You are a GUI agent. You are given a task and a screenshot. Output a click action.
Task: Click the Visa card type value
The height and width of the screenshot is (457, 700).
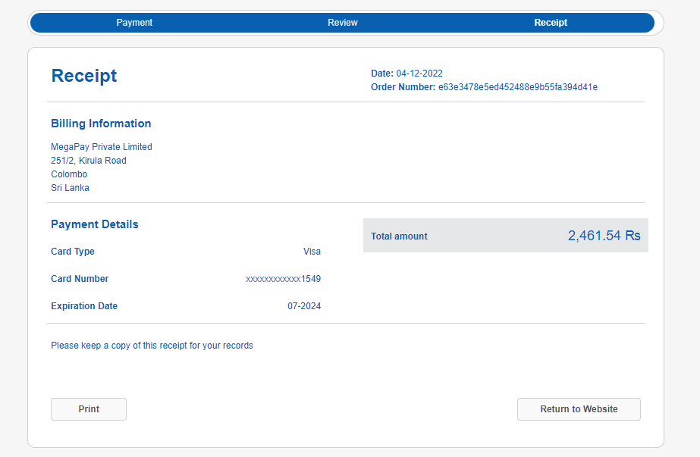312,252
